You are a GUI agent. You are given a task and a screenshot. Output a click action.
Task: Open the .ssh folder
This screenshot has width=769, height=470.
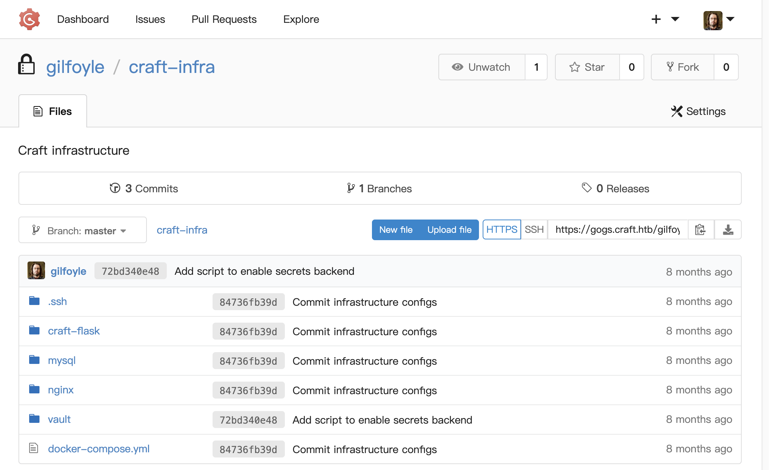click(57, 301)
